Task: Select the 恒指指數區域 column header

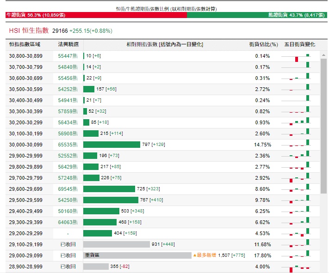Action: tap(25, 44)
